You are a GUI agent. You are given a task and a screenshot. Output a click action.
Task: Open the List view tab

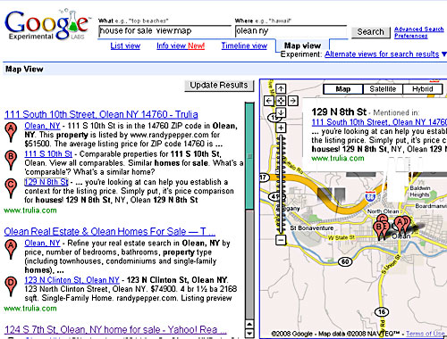click(125, 45)
